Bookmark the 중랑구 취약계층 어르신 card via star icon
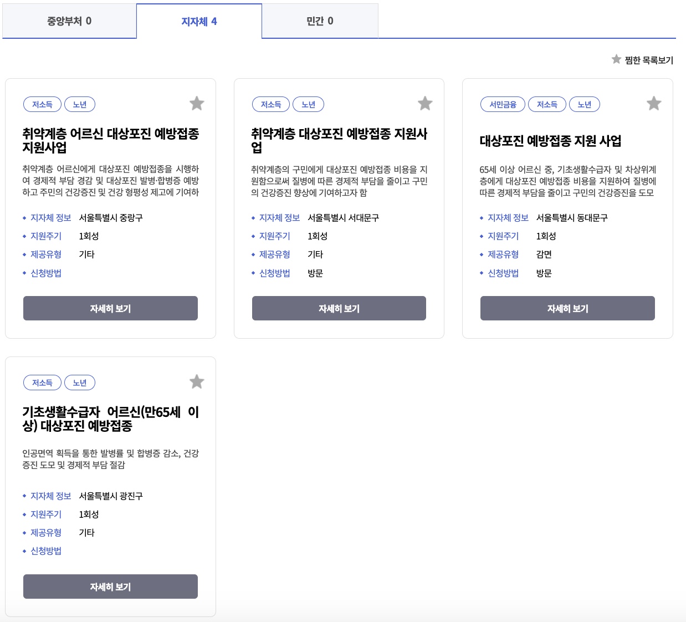Image resolution: width=686 pixels, height=622 pixels. tap(197, 103)
